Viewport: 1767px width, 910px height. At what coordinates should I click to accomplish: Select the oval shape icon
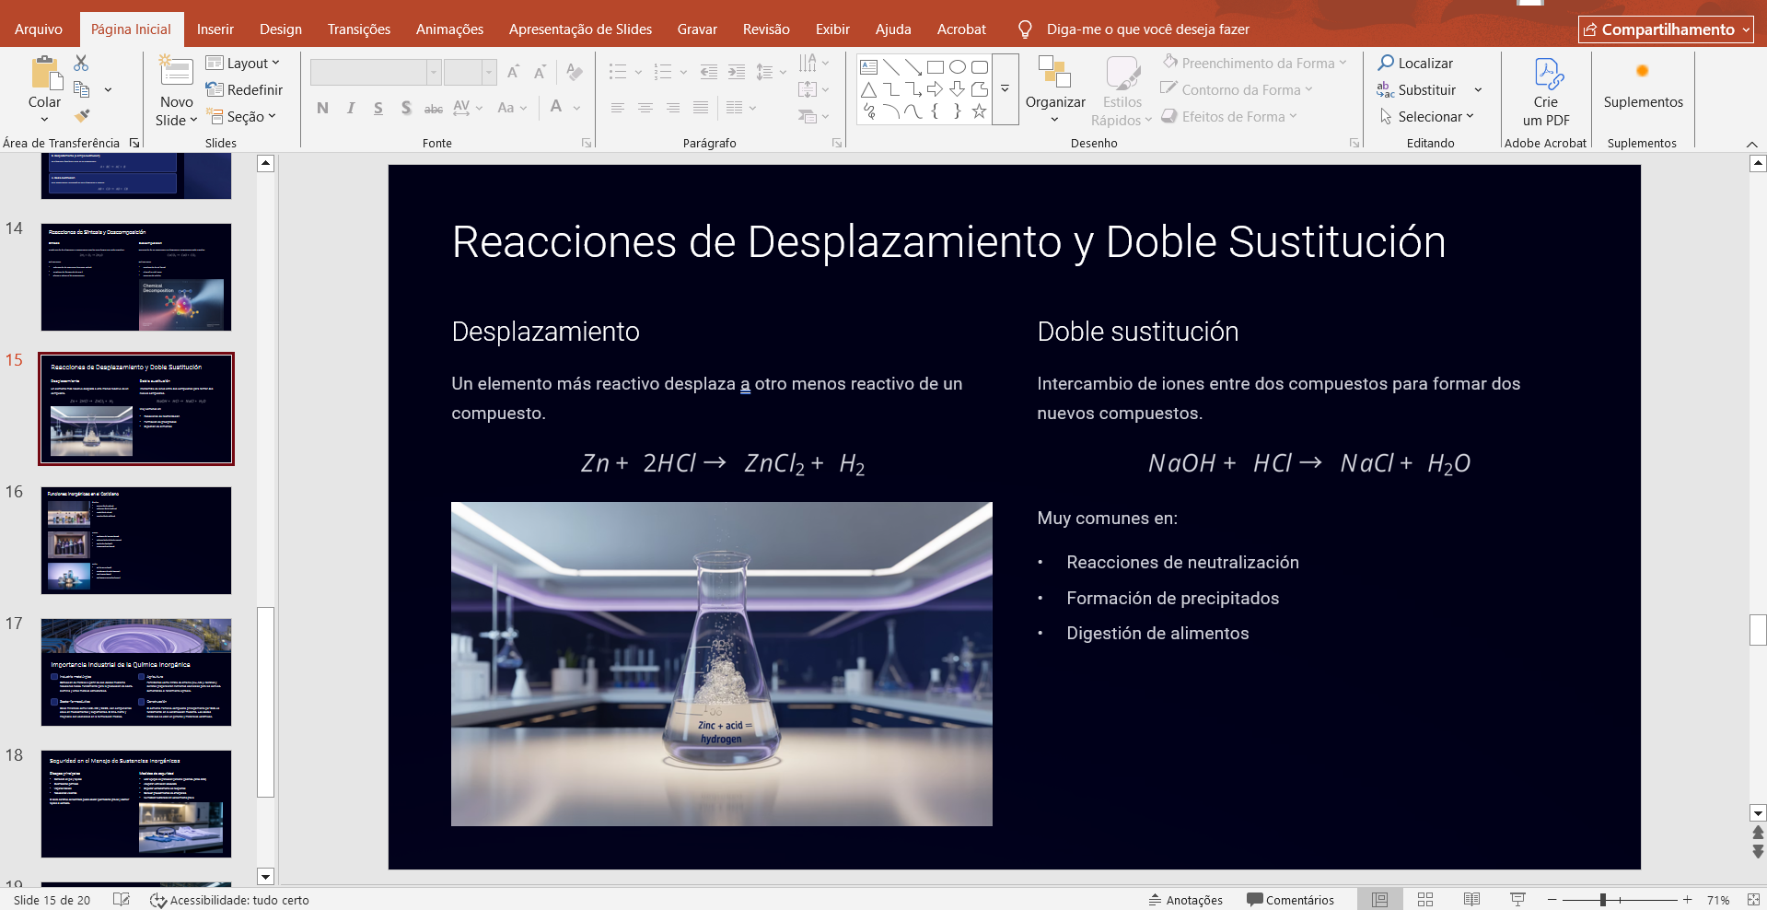pos(958,67)
